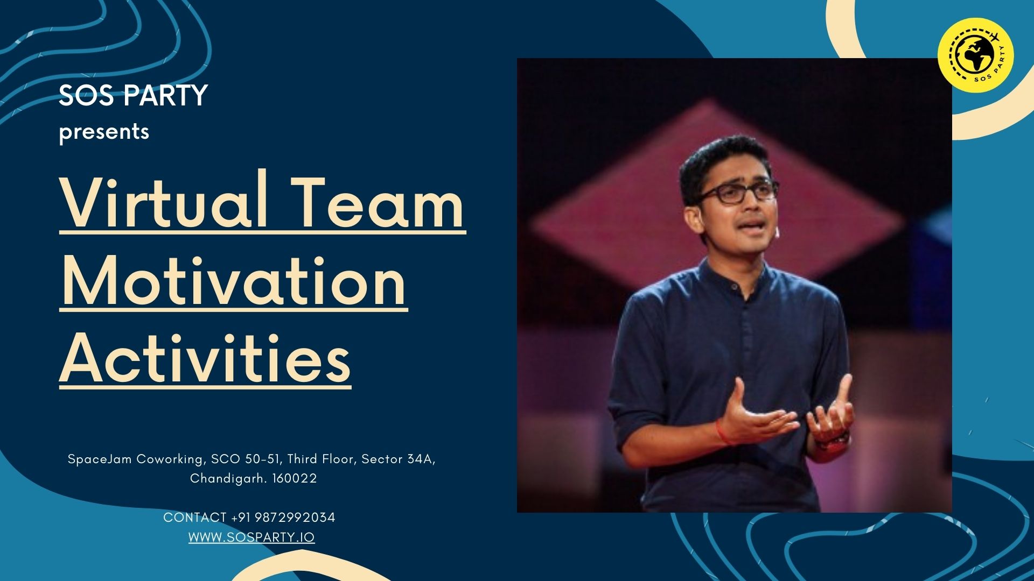Click the globe graphic inside the yellow badge

coord(975,54)
